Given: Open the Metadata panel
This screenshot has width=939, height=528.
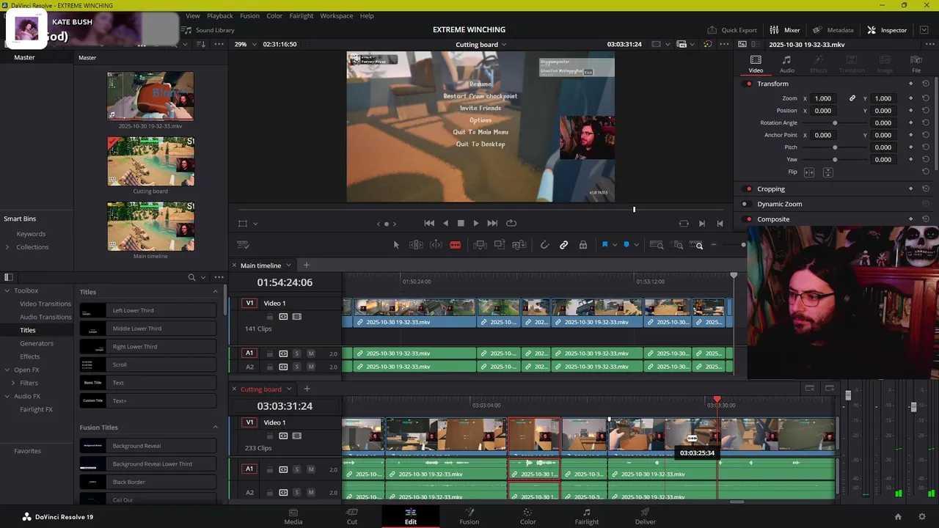Looking at the screenshot, I should pyautogui.click(x=833, y=30).
